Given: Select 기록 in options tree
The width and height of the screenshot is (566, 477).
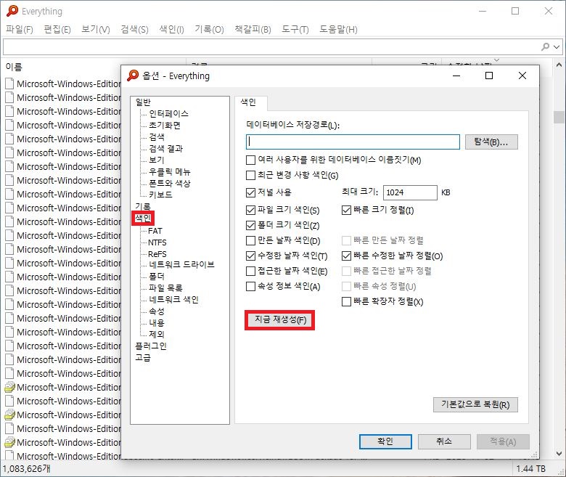Looking at the screenshot, I should tap(143, 206).
